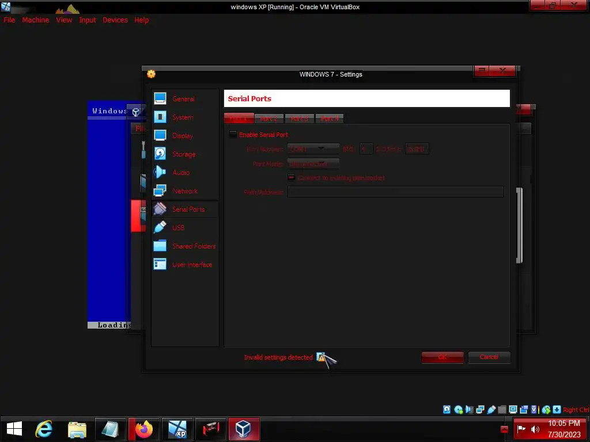Screen dimensions: 590x442
Task: Select the Serial Ports category
Action: click(x=184, y=209)
